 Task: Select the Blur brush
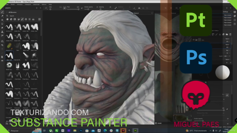[x=26, y=56]
